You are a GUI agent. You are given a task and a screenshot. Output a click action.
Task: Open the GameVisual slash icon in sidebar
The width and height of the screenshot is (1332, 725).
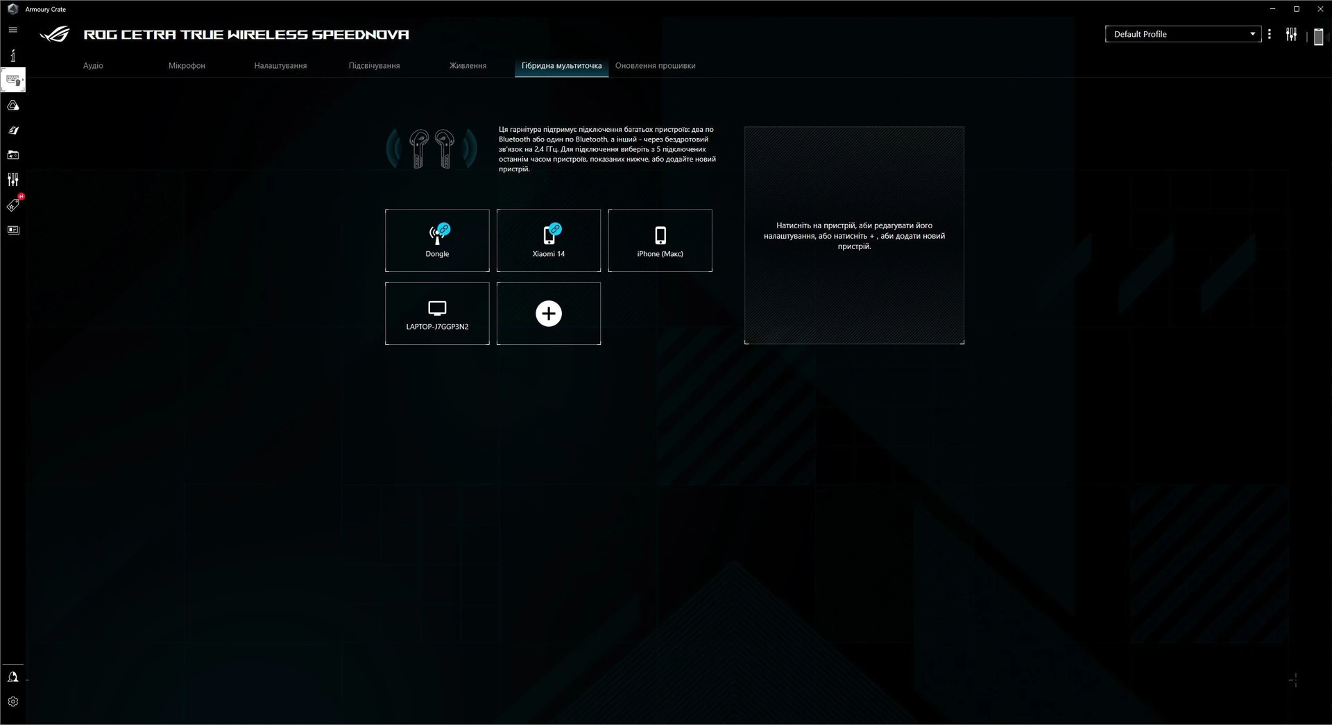[12, 130]
